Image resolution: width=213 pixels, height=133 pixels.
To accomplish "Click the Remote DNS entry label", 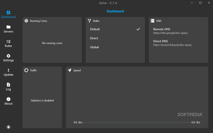I will coord(162,29).
